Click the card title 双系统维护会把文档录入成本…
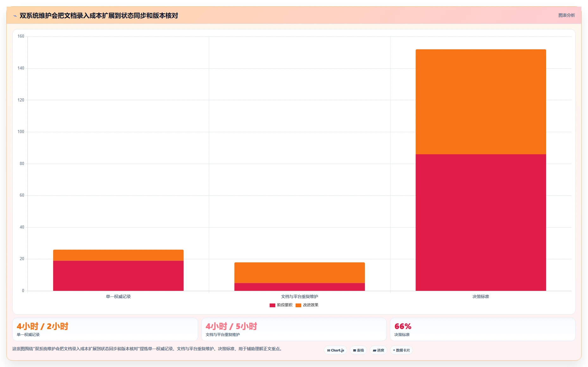Viewport: 588px width, 367px height. click(x=99, y=16)
